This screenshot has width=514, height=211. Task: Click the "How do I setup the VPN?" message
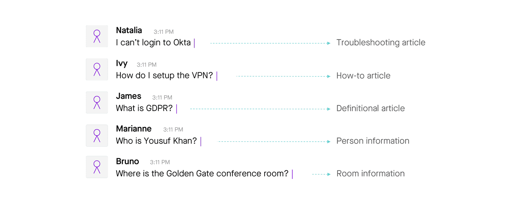164,76
